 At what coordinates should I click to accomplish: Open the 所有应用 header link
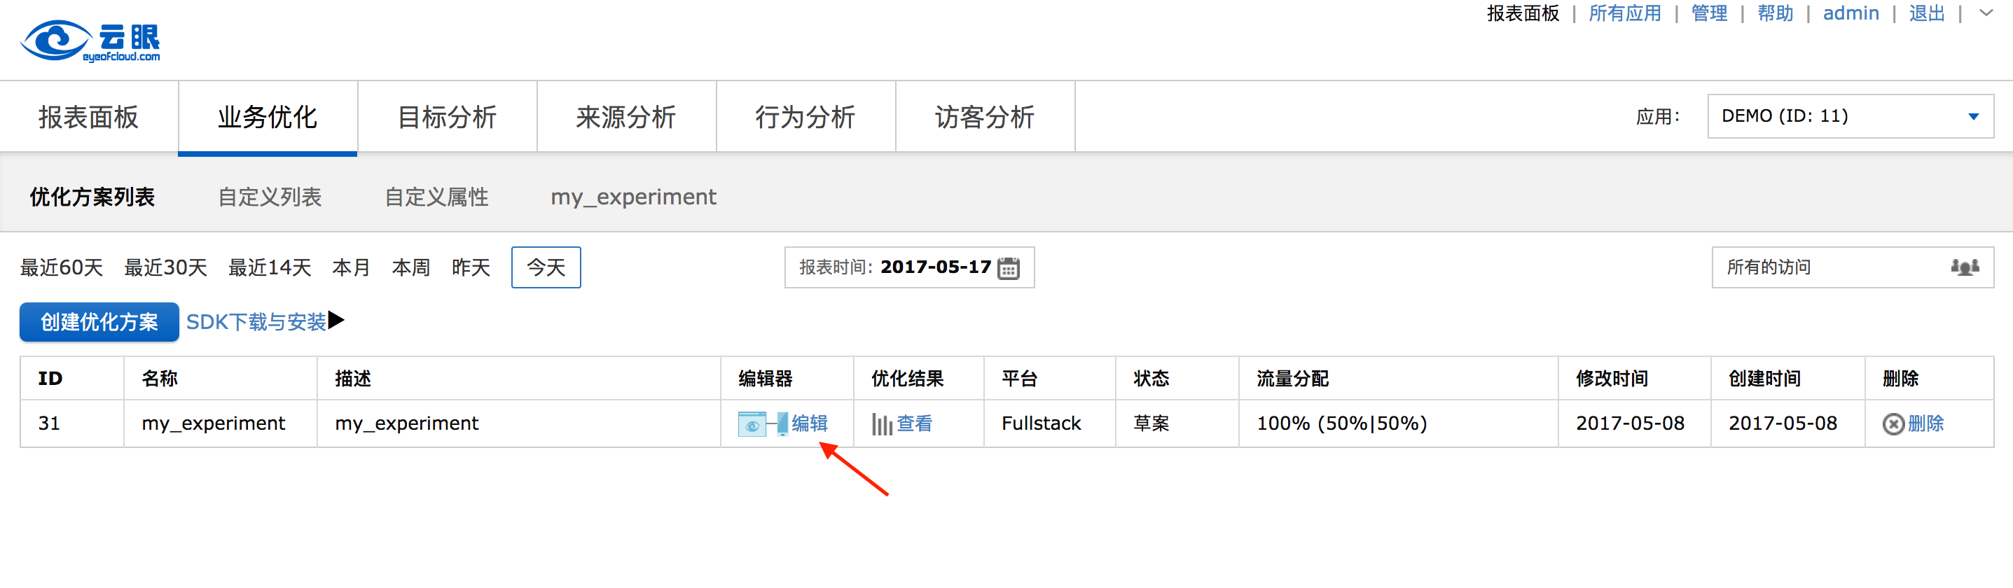click(x=1626, y=13)
